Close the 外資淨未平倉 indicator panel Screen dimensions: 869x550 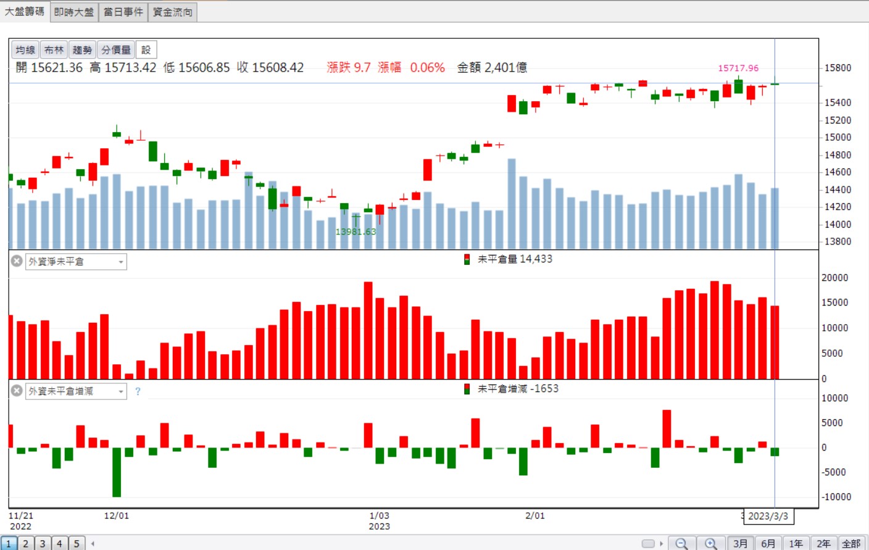[x=17, y=261]
